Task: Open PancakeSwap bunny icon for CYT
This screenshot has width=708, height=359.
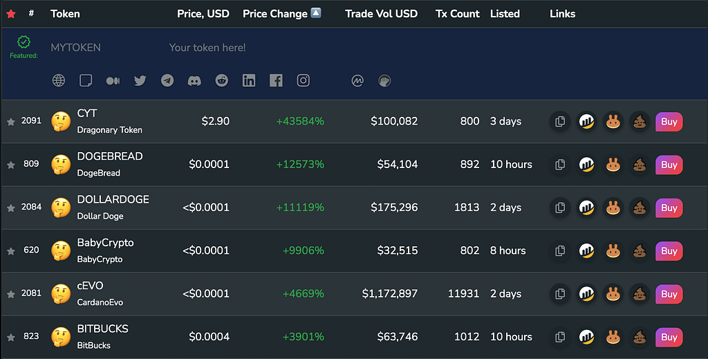Action: [x=613, y=122]
